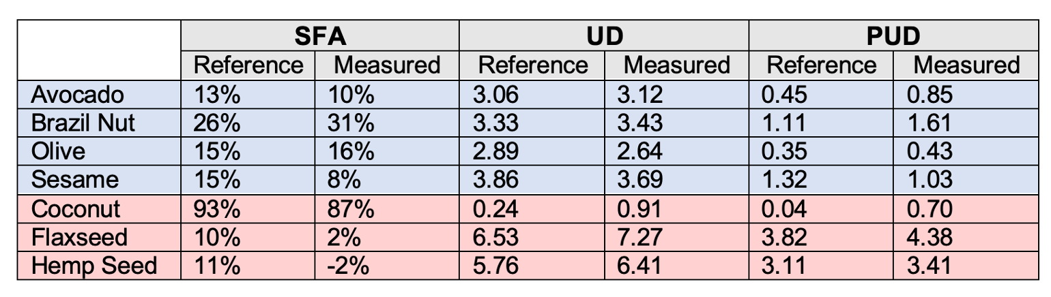The width and height of the screenshot is (1051, 297).
Task: Select the Flaxseed row label
Action: tap(79, 237)
